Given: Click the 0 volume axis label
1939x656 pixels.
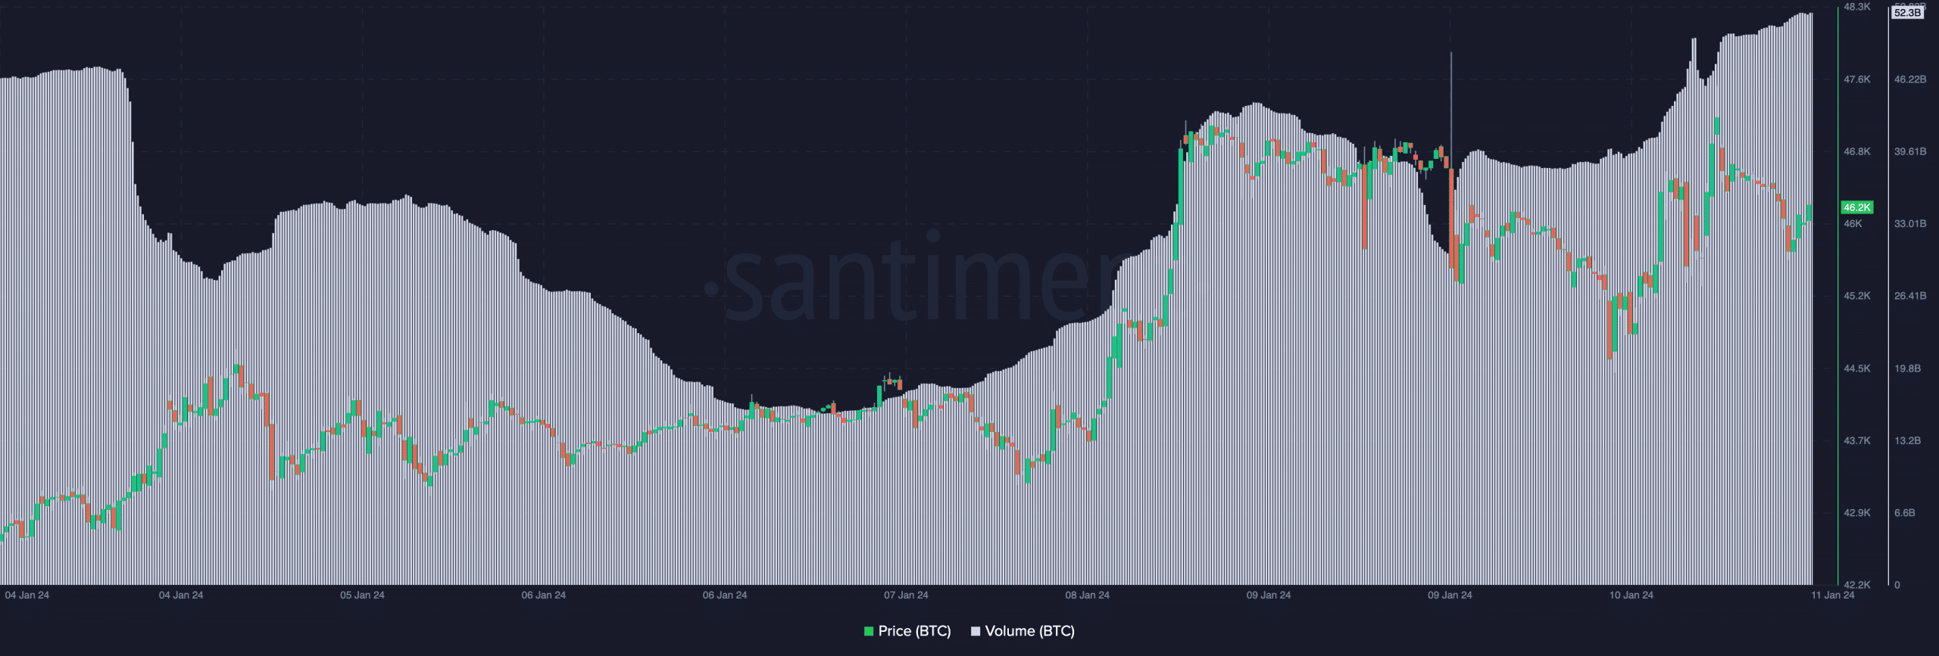Looking at the screenshot, I should (1897, 585).
